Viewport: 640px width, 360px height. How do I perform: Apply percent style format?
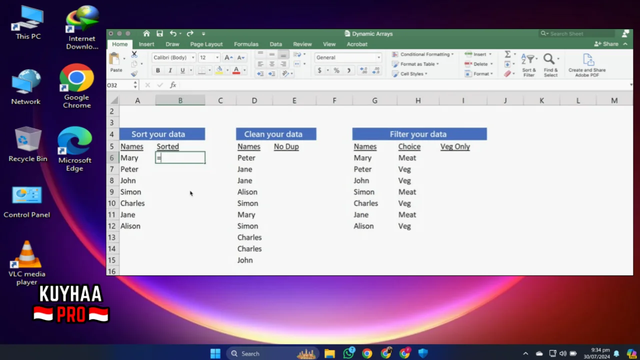tap(336, 70)
